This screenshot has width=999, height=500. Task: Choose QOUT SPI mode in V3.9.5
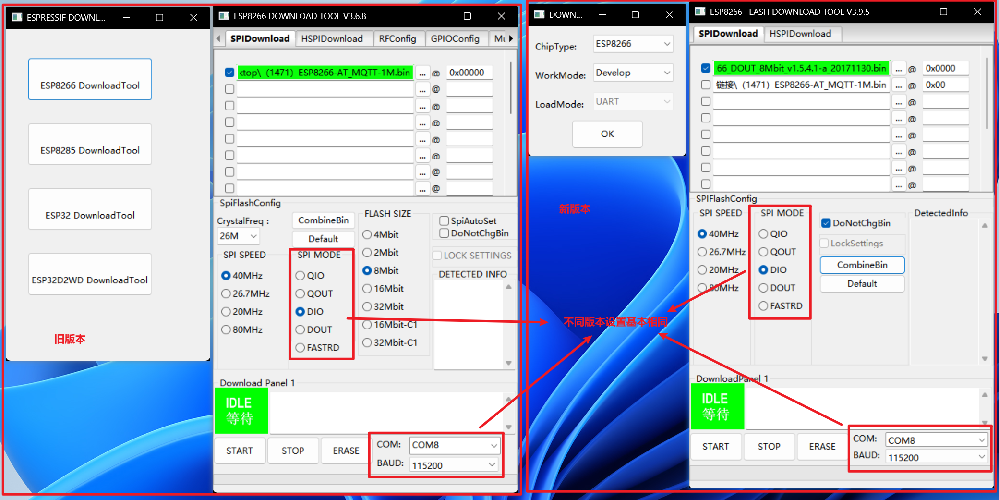click(x=777, y=252)
